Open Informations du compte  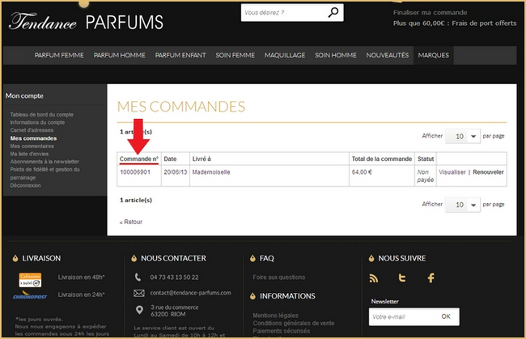[x=37, y=122]
